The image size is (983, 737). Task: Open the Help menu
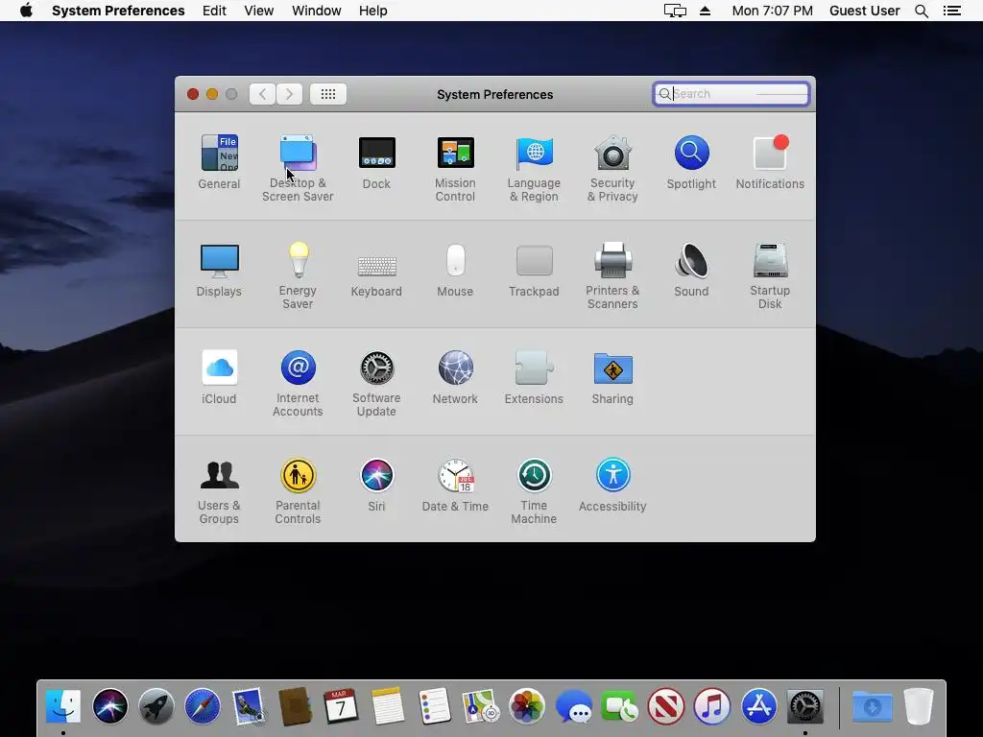[373, 11]
